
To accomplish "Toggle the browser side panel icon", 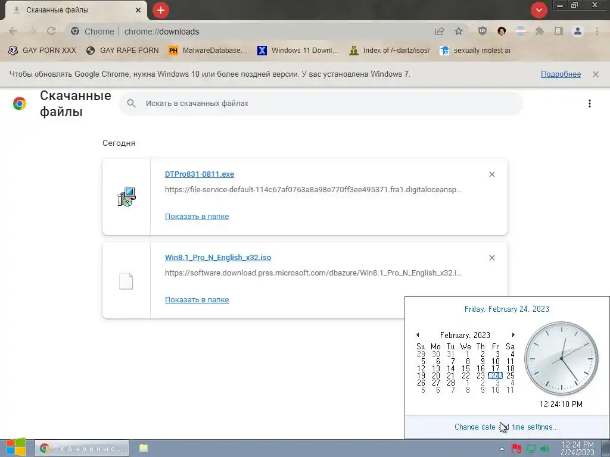I will 559,31.
